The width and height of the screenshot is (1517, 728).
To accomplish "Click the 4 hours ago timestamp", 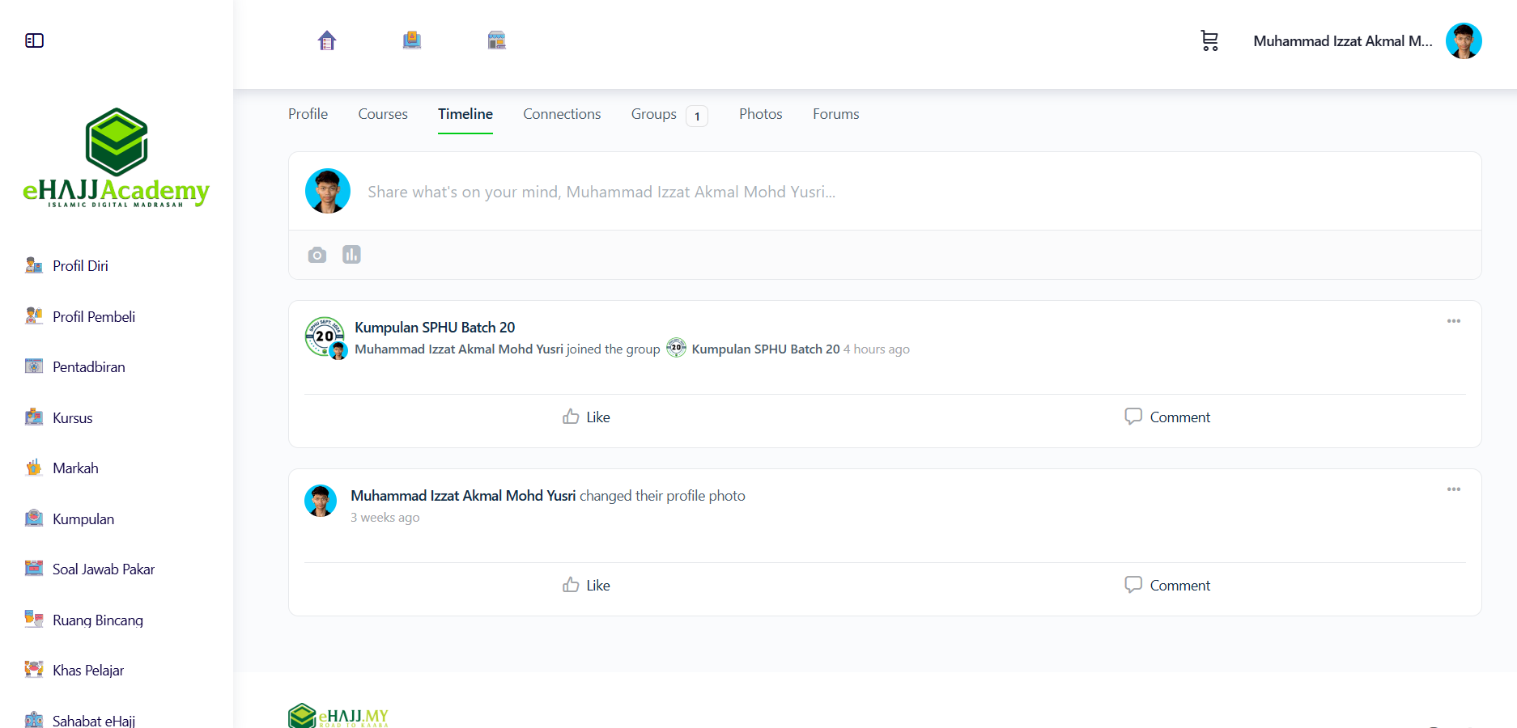I will click(877, 349).
